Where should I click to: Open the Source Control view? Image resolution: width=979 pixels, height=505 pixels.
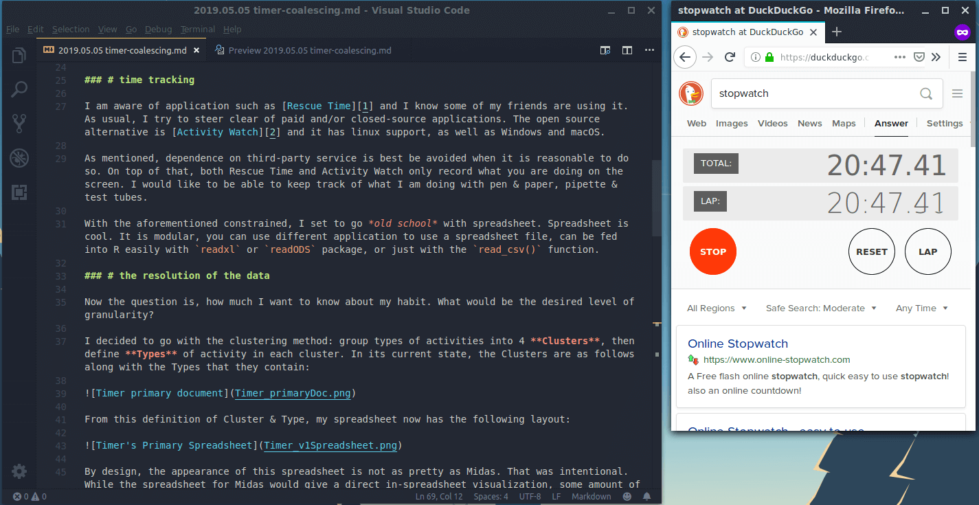(x=19, y=124)
